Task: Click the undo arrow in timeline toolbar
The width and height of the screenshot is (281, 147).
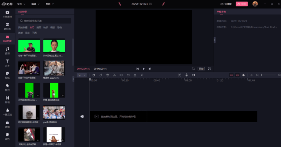Action: (94, 75)
